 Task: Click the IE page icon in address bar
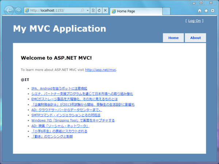click(x=27, y=11)
